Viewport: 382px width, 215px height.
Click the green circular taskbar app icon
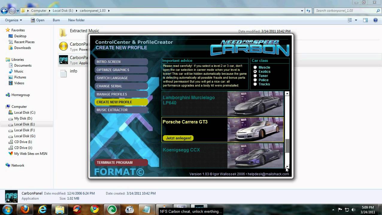tap(112, 210)
